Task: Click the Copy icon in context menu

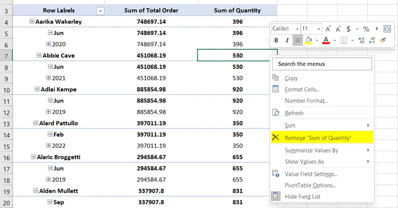Action: (275, 78)
